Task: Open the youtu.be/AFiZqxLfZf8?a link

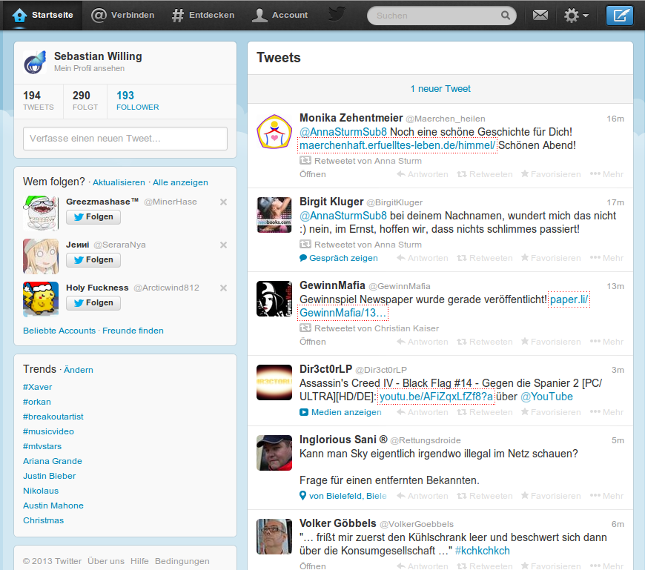Action: [436, 397]
